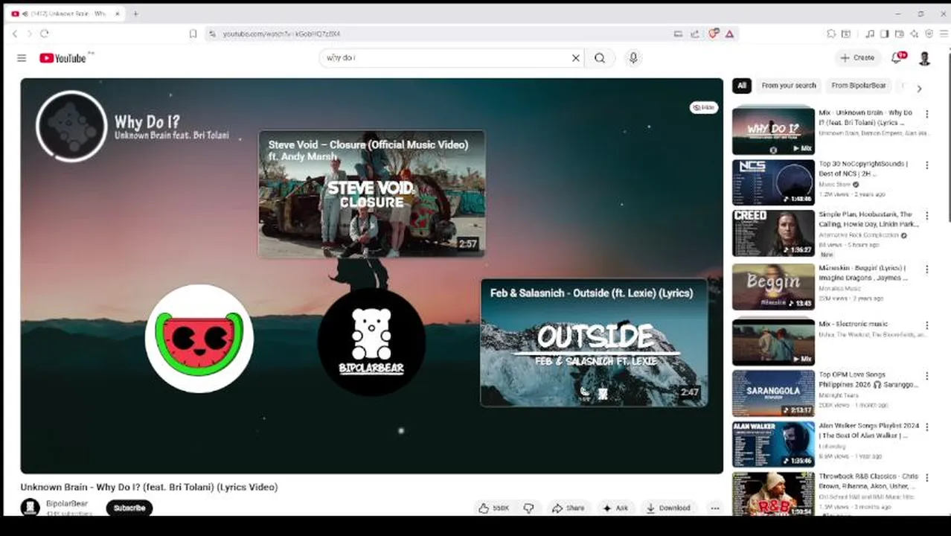Click Music Store channel name
Screen dimensions: 951x536
[x=834, y=184]
